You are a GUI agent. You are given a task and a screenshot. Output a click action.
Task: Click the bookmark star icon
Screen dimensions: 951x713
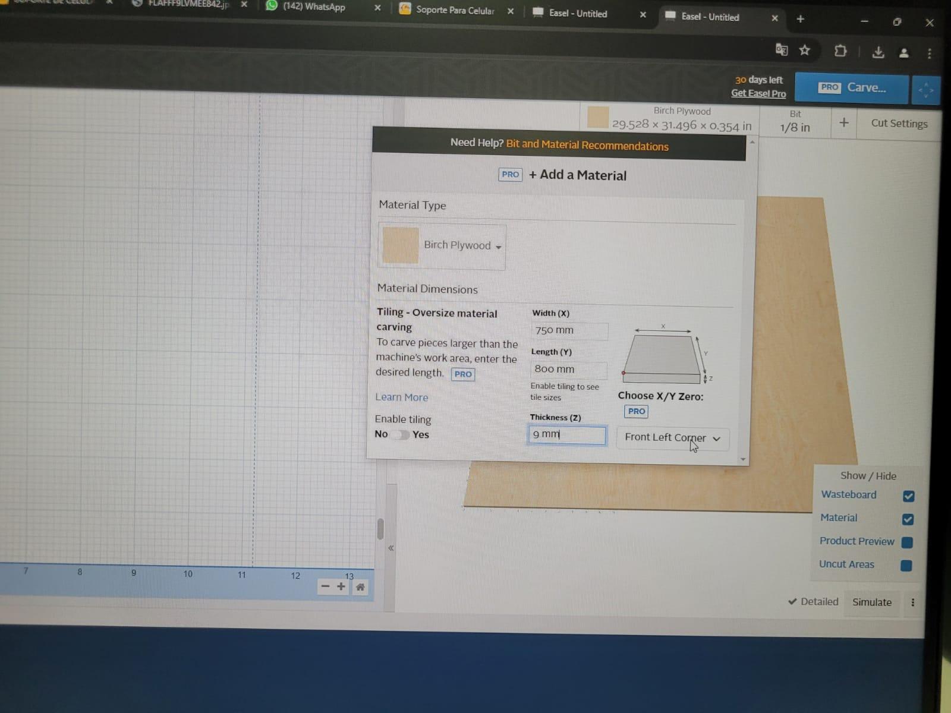pos(805,51)
